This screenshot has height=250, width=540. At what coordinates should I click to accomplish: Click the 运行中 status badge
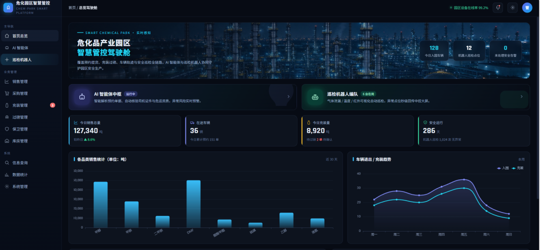(x=131, y=94)
